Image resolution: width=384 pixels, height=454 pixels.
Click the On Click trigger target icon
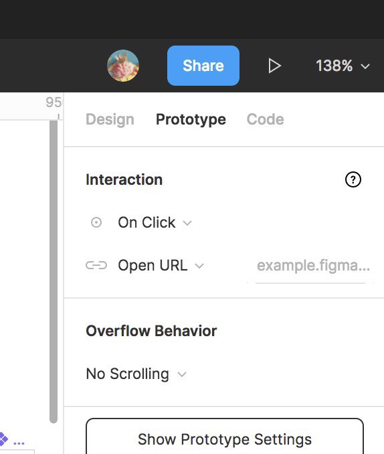coord(96,222)
